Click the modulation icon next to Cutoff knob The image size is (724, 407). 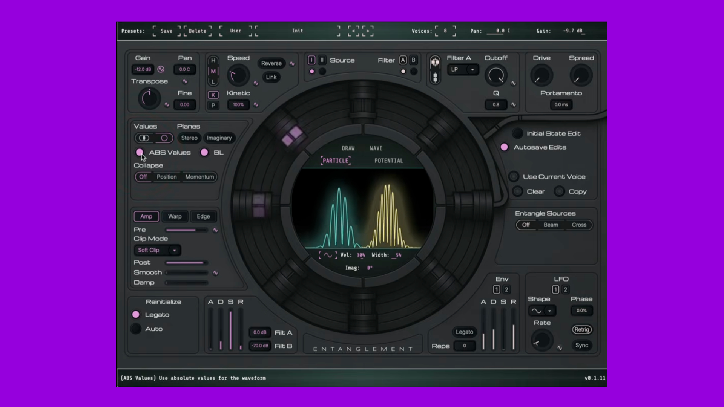[513, 83]
